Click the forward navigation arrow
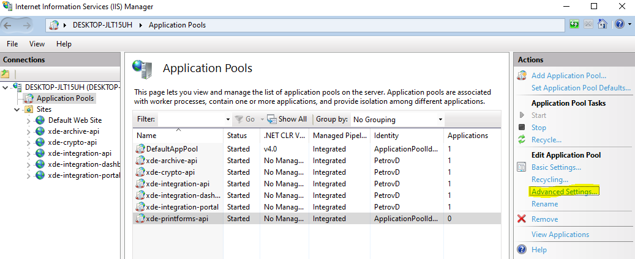635x259 pixels. click(27, 25)
